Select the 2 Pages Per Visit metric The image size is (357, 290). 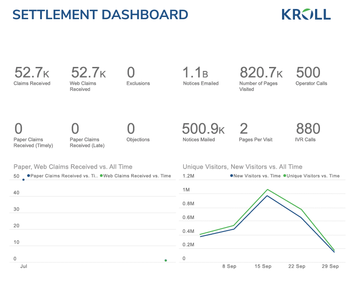point(255,132)
